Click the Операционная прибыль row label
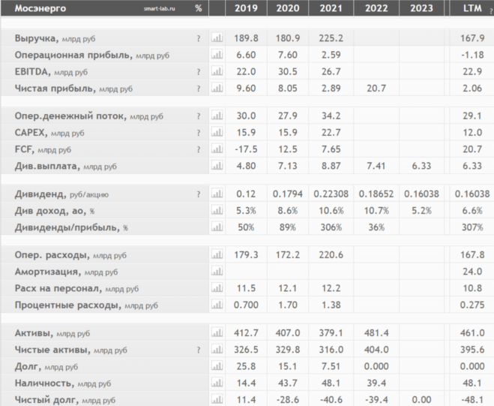 (x=91, y=55)
